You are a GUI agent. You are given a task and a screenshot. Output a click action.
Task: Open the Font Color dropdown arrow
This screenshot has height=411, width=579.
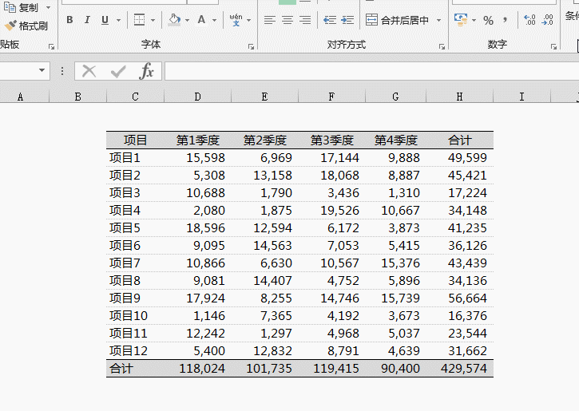(215, 20)
